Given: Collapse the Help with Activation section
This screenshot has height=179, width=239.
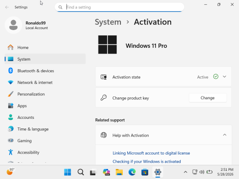Looking at the screenshot, I should 225,135.
